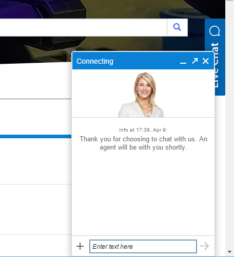Send message with the arrow button
The width and height of the screenshot is (234, 257).
click(x=204, y=246)
